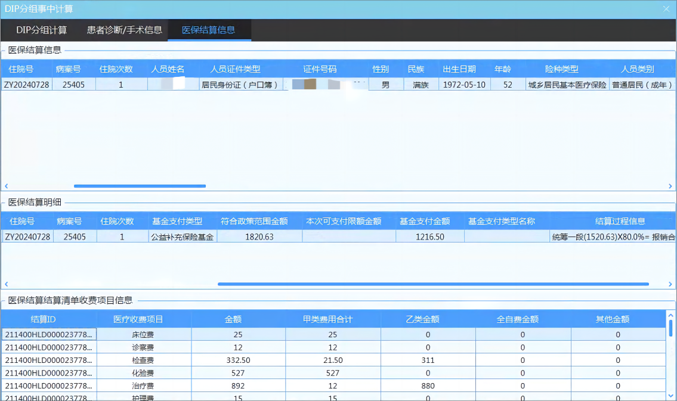Screen dimensions: 677x401
Task: Click vertical scrollbar thumb of 收费项目 table
Action: tap(670, 328)
